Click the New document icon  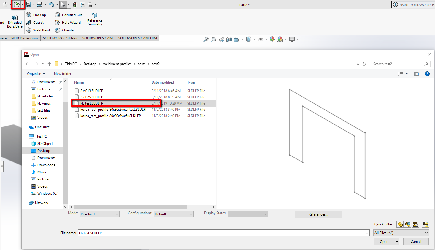pos(5,5)
